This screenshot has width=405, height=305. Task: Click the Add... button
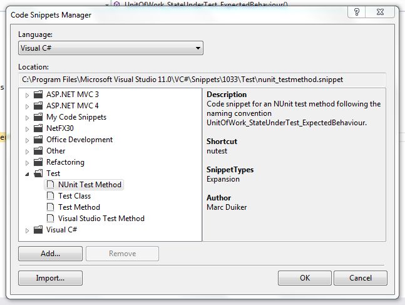pos(50,254)
